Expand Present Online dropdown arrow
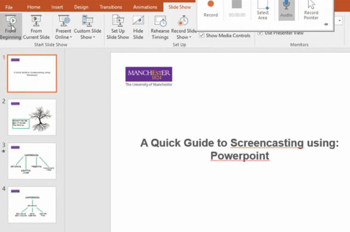 tap(71, 37)
